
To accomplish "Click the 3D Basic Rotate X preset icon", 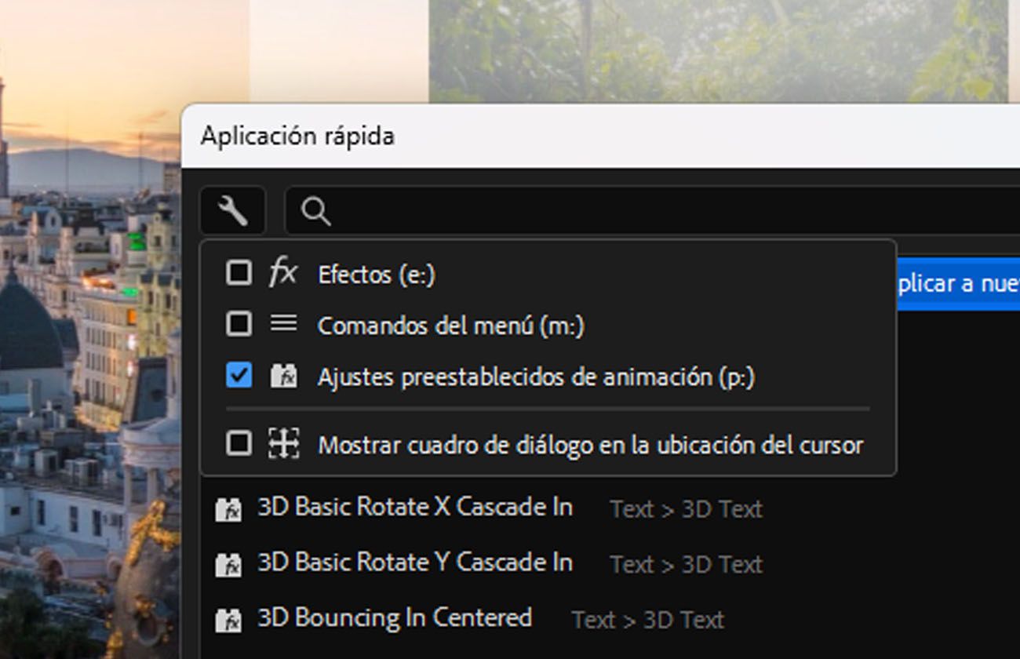I will click(228, 510).
